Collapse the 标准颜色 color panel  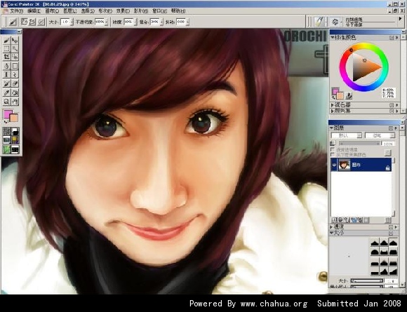332,38
